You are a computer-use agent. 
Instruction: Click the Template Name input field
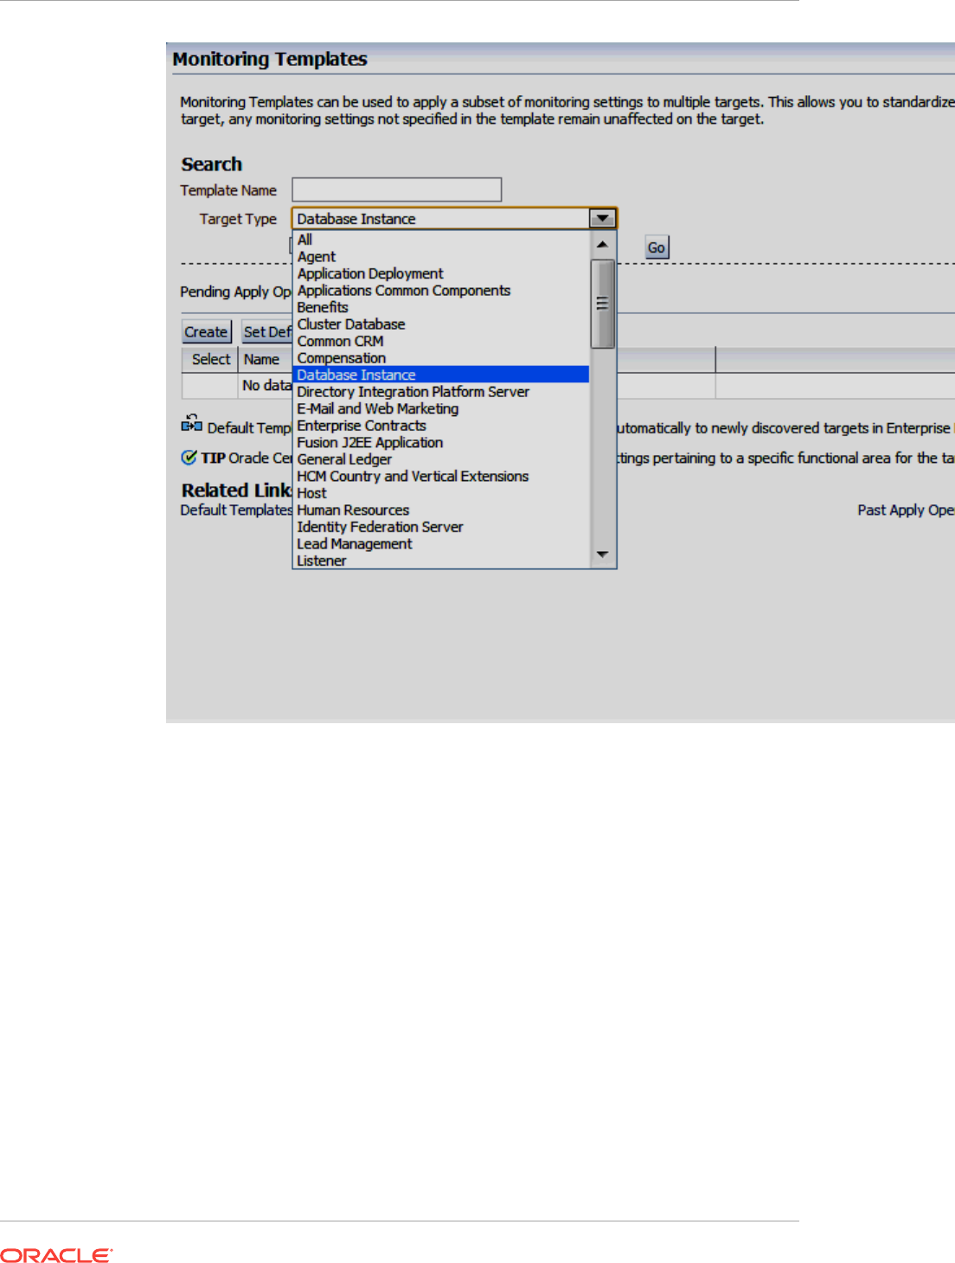click(x=396, y=189)
